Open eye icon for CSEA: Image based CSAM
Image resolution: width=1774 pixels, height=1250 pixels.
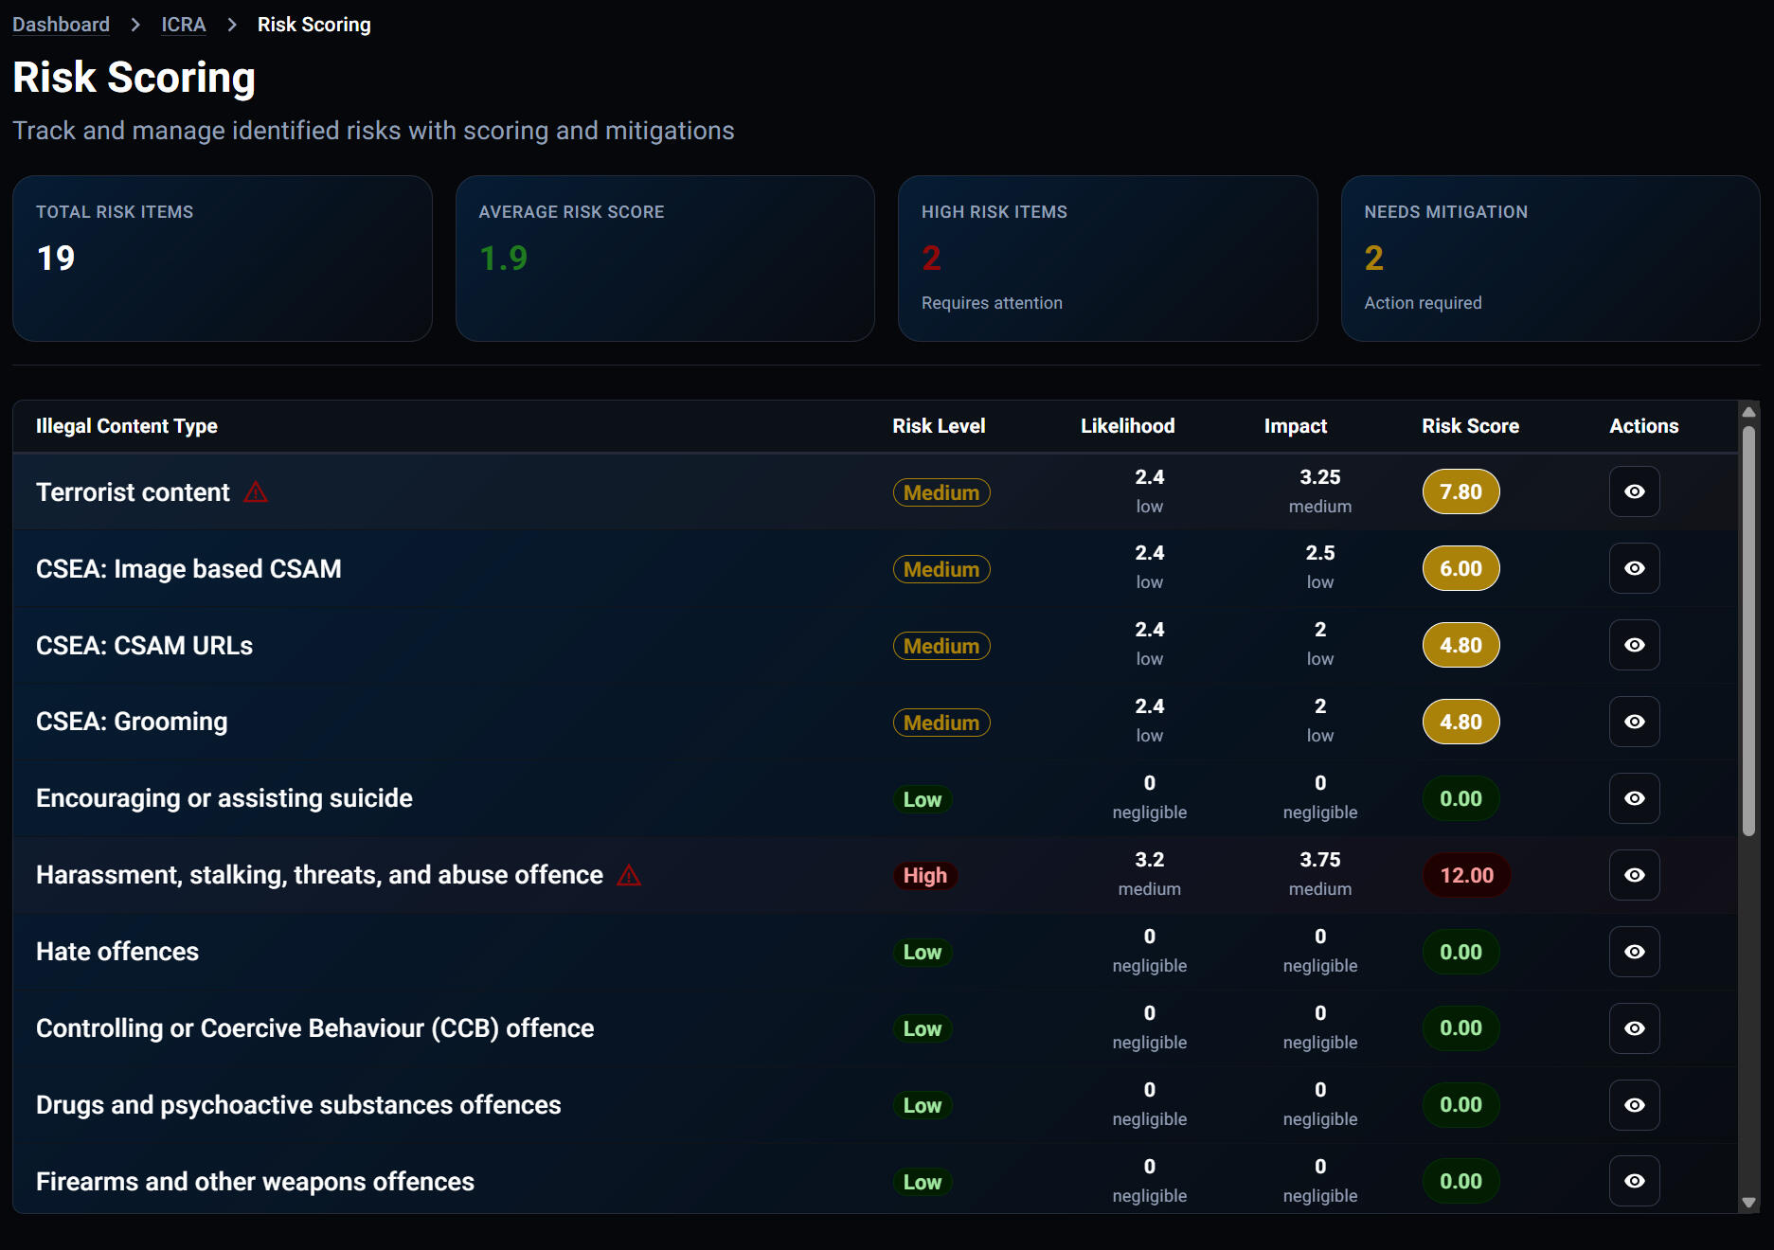pos(1634,568)
